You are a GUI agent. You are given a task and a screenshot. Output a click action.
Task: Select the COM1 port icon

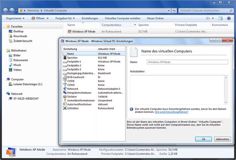pos(65,81)
